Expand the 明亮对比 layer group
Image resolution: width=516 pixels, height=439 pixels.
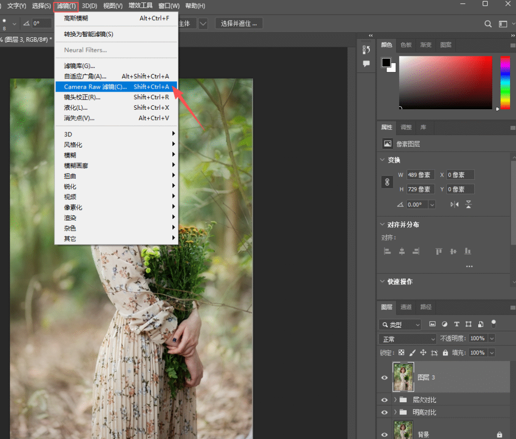(x=395, y=412)
